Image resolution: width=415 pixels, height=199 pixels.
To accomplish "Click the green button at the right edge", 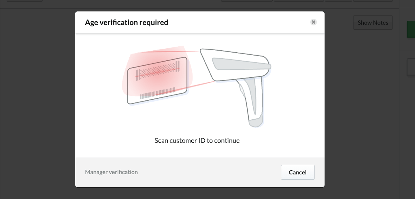I will (x=411, y=29).
